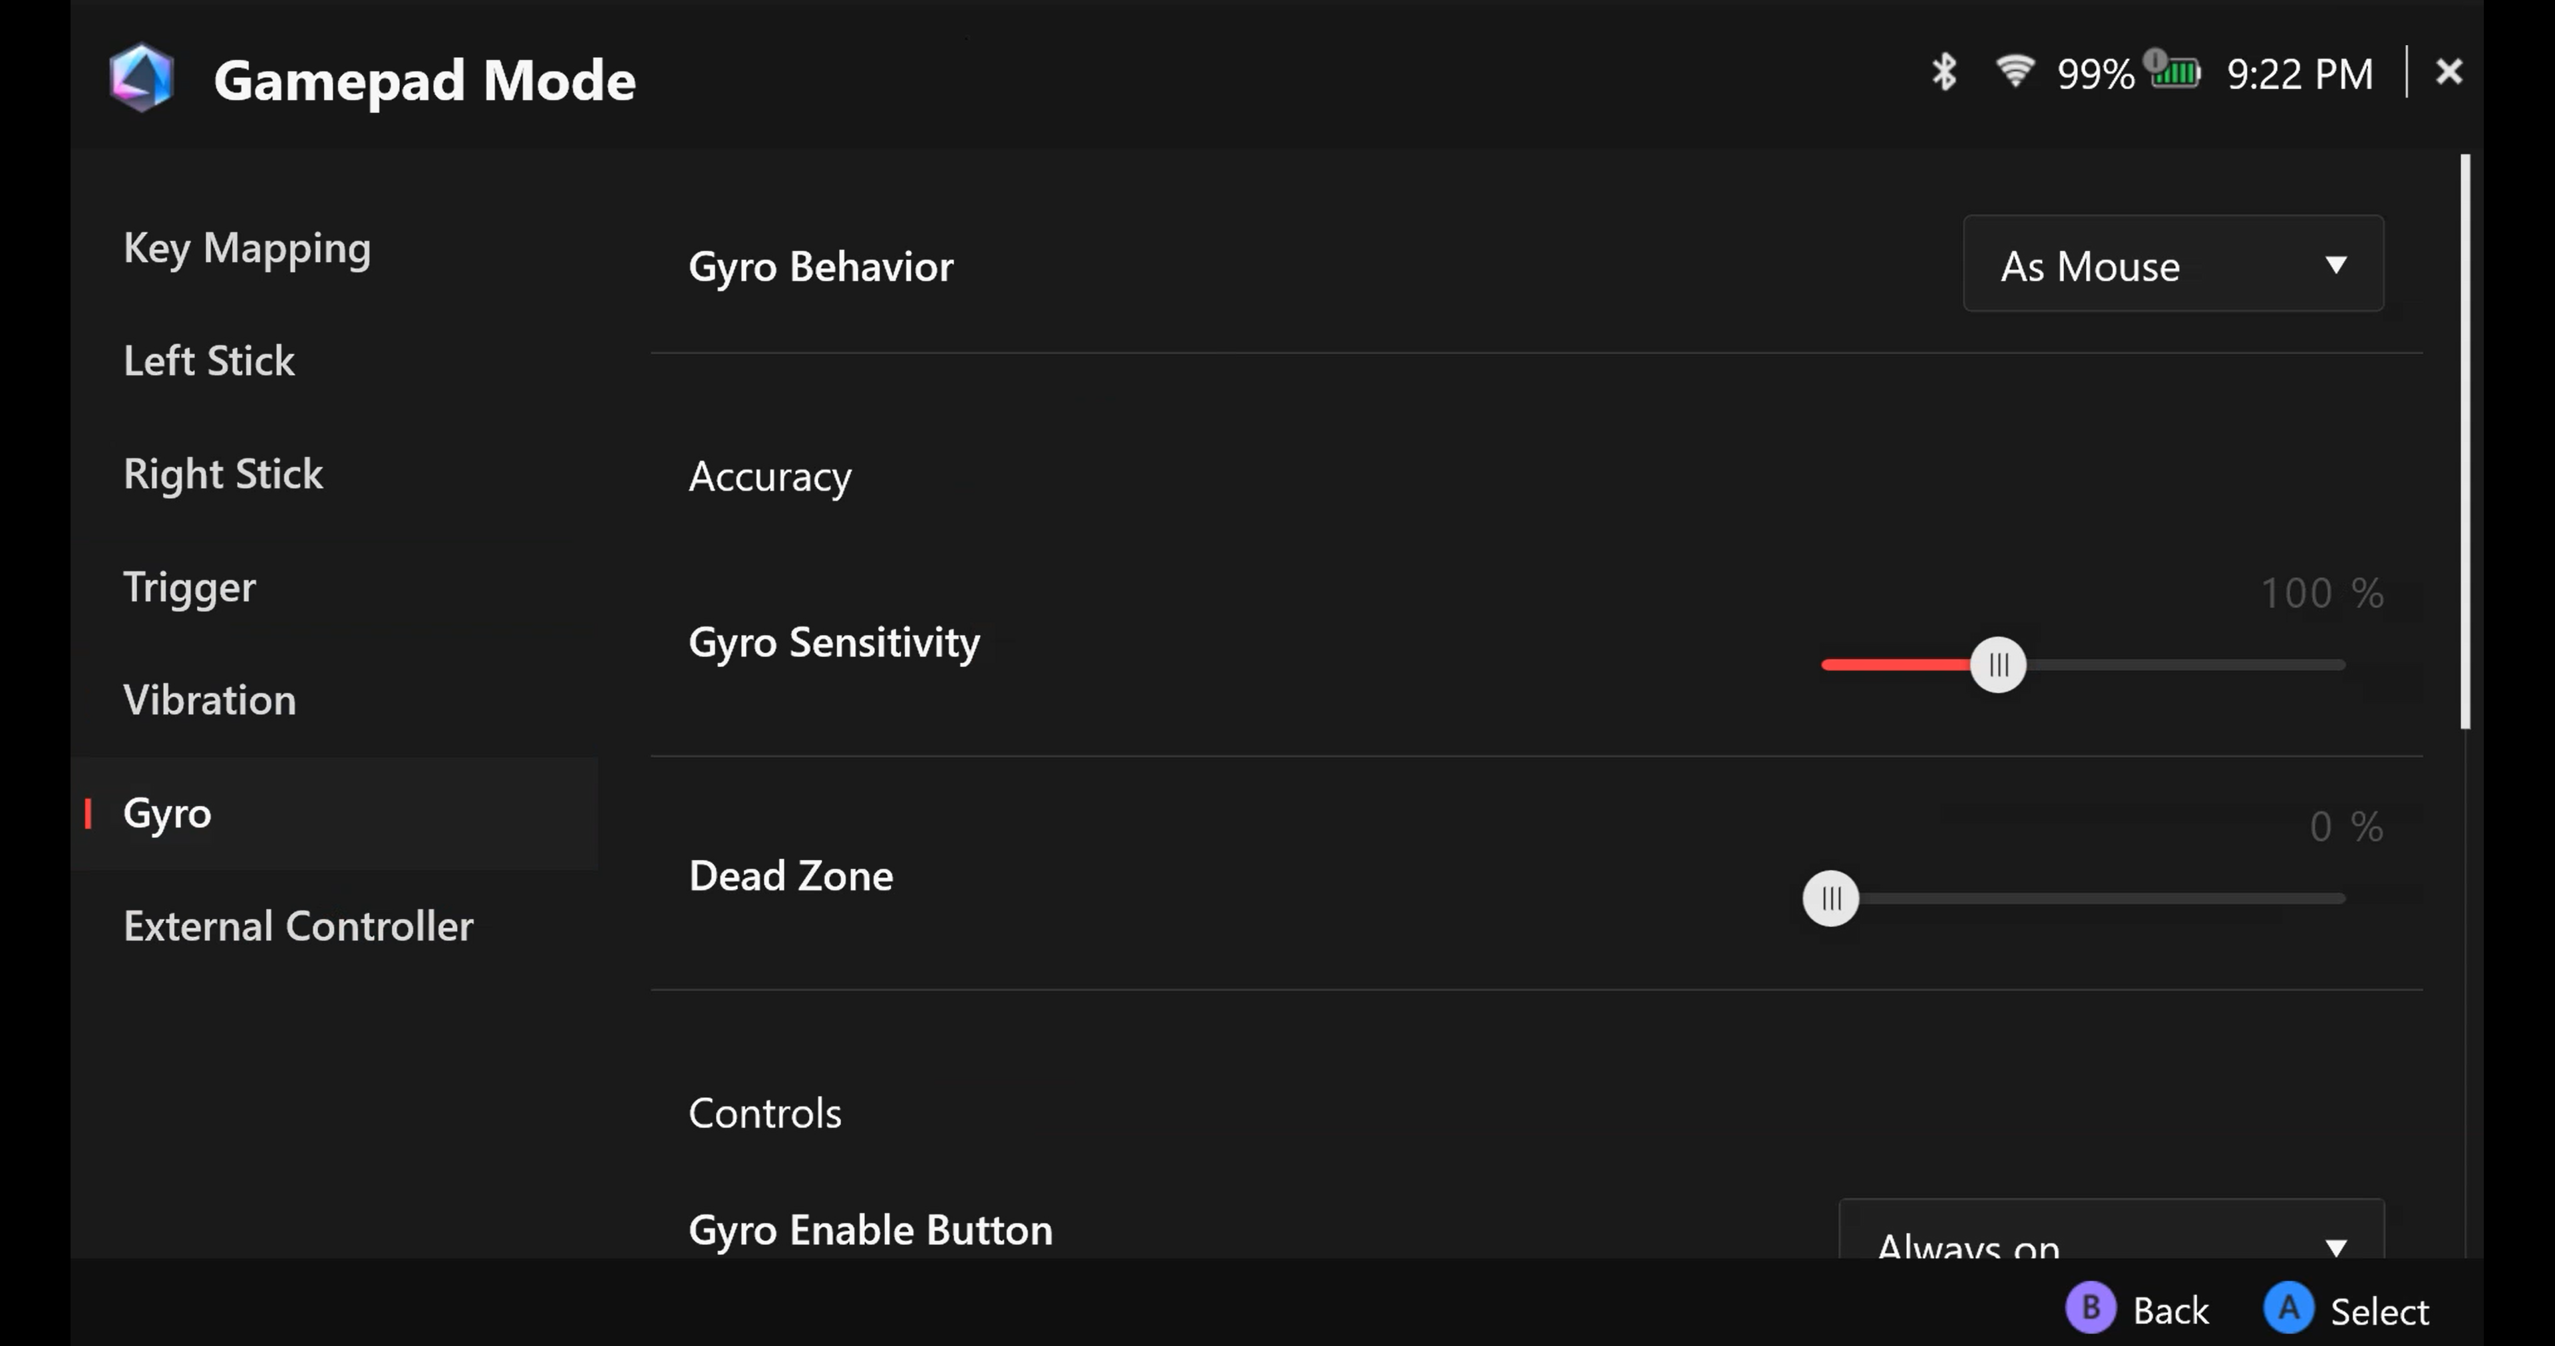The width and height of the screenshot is (2555, 1346).
Task: Click the Bluetooth status icon
Action: pos(1944,72)
